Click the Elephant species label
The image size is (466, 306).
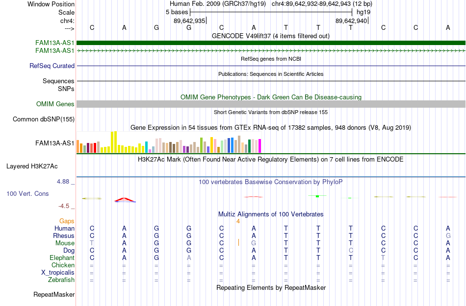click(62, 258)
